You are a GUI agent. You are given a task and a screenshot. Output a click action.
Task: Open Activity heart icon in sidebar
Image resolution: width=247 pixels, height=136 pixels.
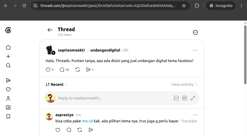[x=8, y=89]
